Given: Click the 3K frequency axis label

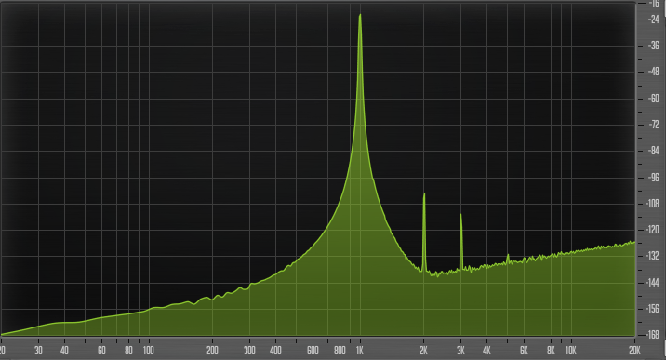Looking at the screenshot, I should (460, 351).
